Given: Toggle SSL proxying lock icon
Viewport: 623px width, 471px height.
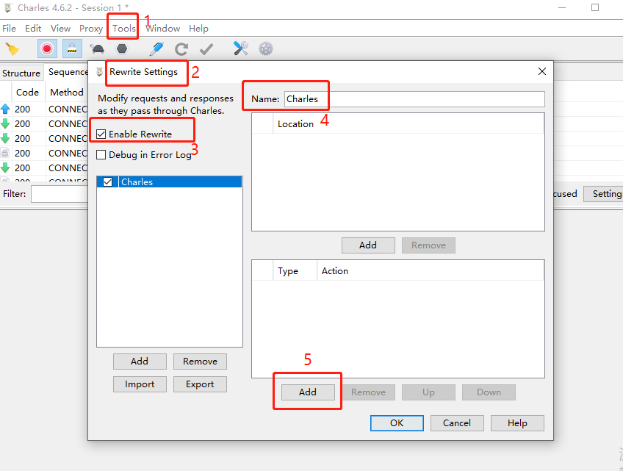Looking at the screenshot, I should pos(72,49).
